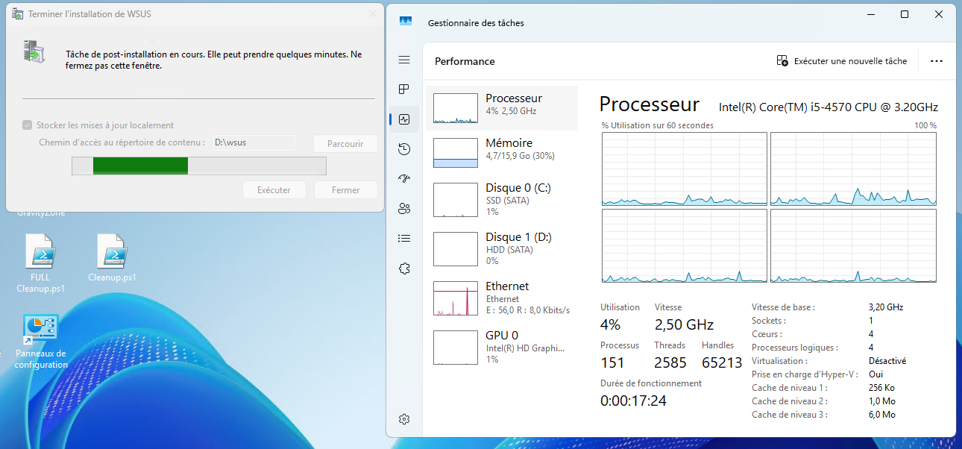Click Exécuter une nouvelle tâche button
Viewport: 962px width, 449px height.
tap(841, 61)
